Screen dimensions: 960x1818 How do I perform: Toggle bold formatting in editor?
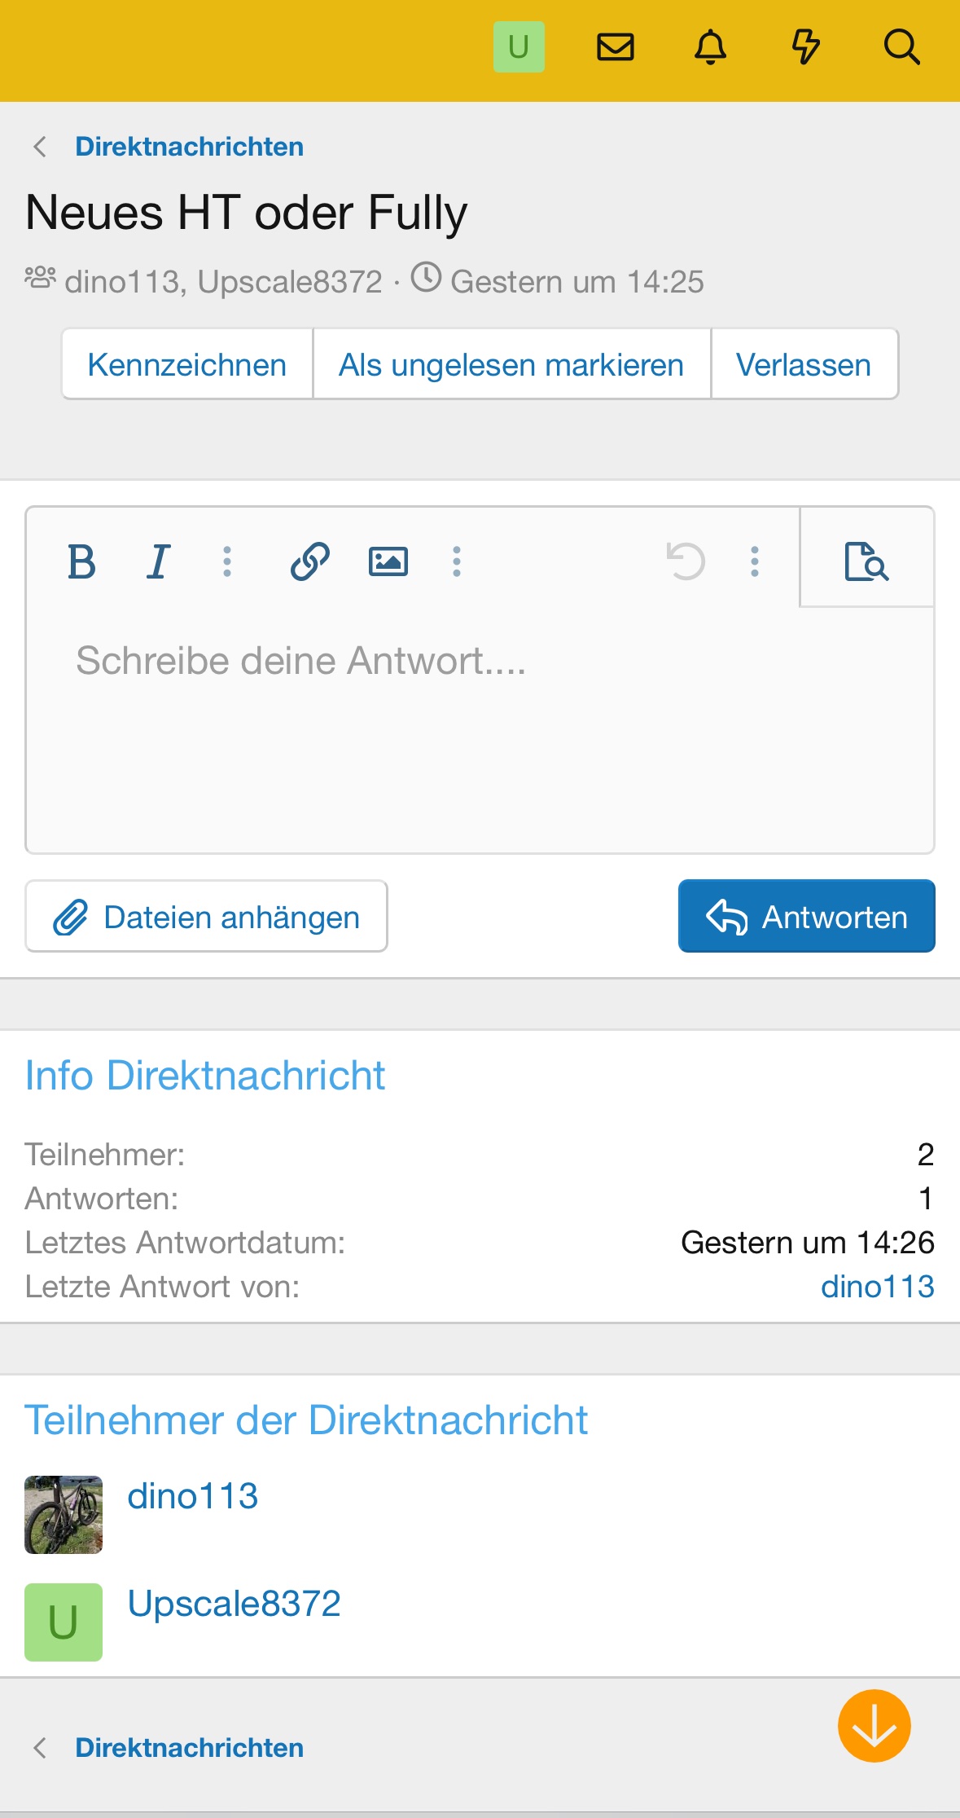click(x=81, y=561)
